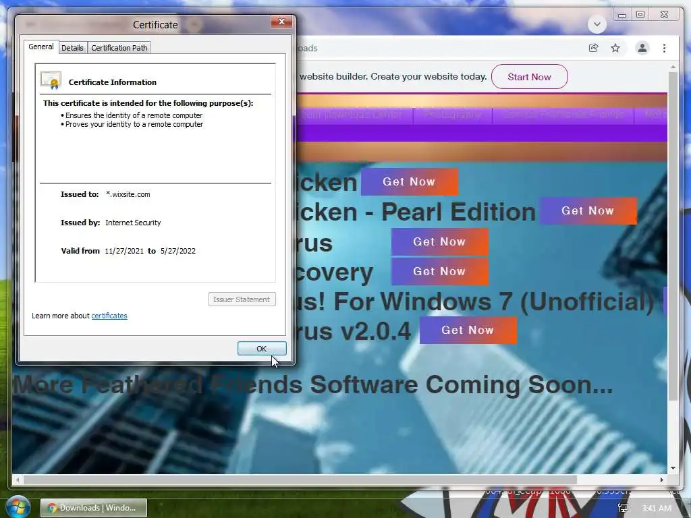This screenshot has height=518, width=691.
Task: Click the network tray icon
Action: [x=623, y=508]
